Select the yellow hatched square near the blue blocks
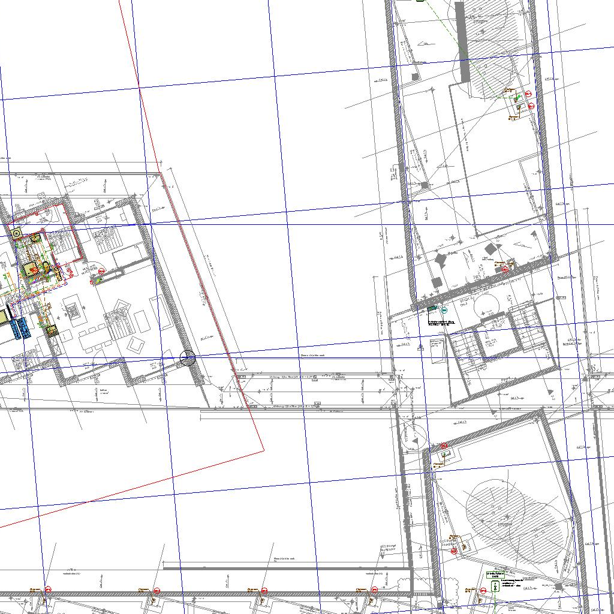The height and width of the screenshot is (614, 614). (52, 330)
